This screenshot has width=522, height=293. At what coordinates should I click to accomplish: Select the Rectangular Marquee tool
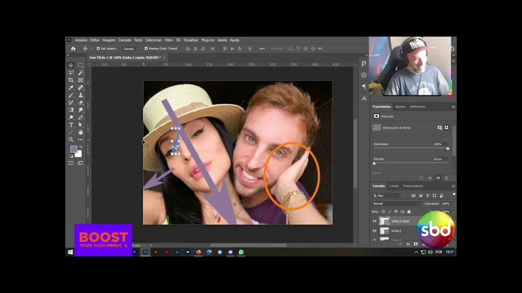click(x=81, y=65)
